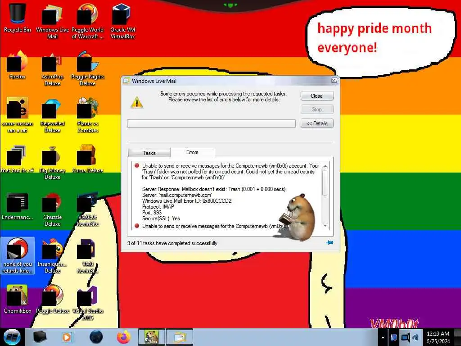Open the Firefox desktop shortcut
461x346 pixels.
18,65
